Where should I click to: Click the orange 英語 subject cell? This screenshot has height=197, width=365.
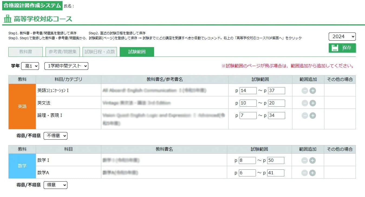(22, 106)
